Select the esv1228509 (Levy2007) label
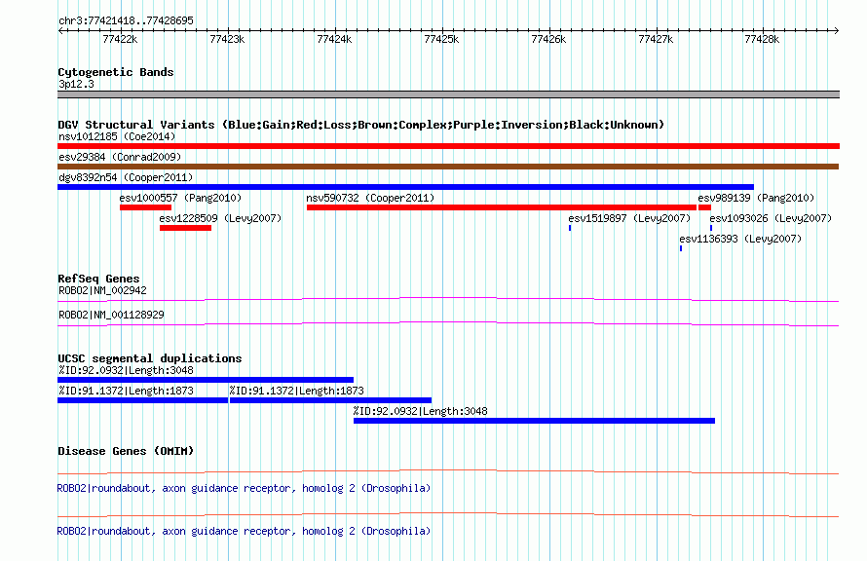This screenshot has width=867, height=561. [x=220, y=218]
